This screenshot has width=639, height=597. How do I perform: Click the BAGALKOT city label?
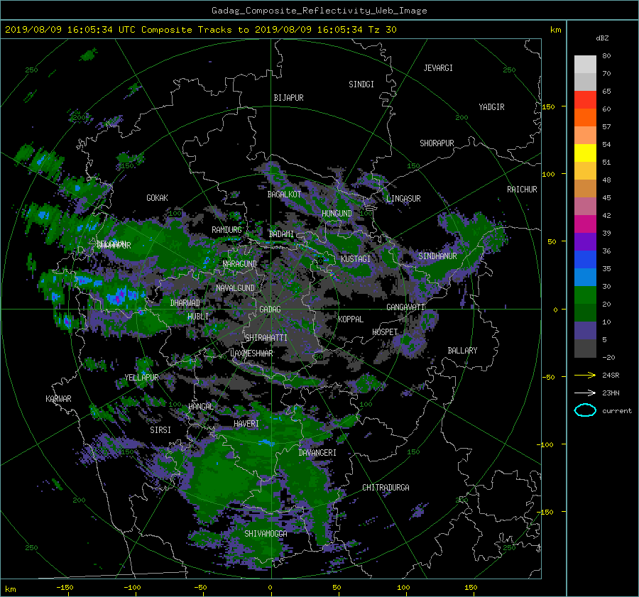point(284,195)
